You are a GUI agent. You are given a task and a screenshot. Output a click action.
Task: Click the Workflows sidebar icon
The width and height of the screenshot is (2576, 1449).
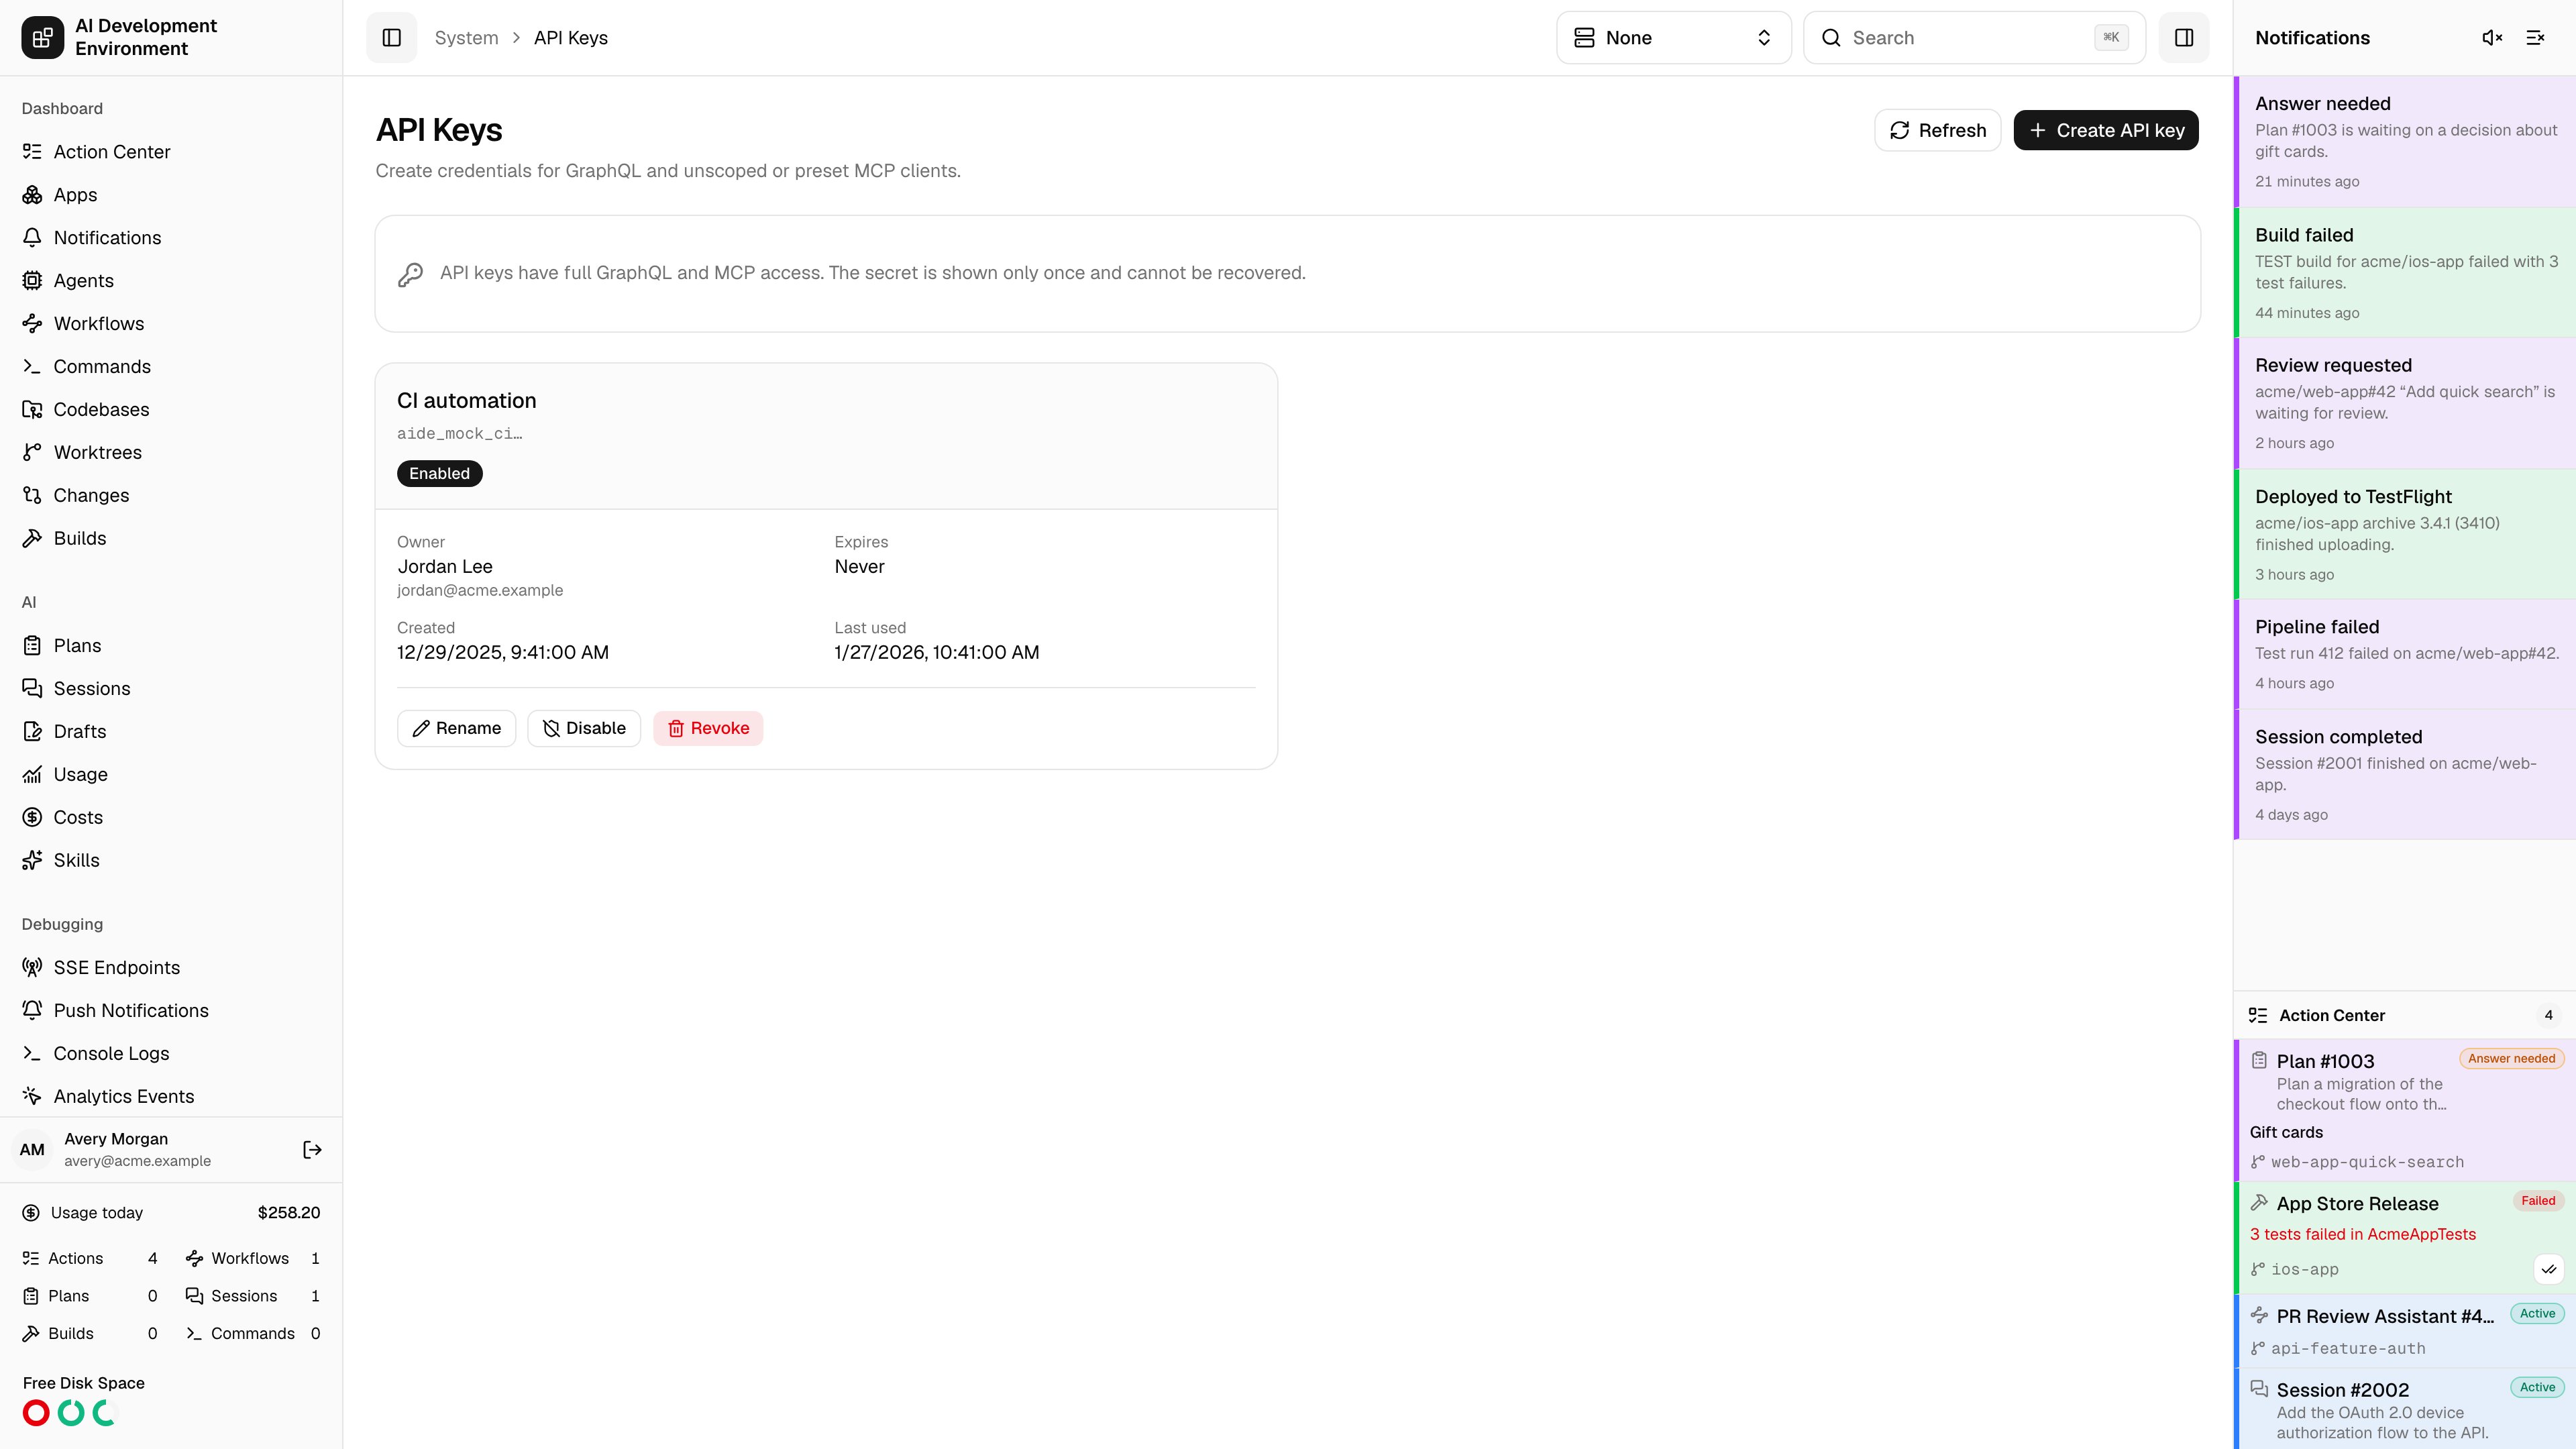pos(32,323)
